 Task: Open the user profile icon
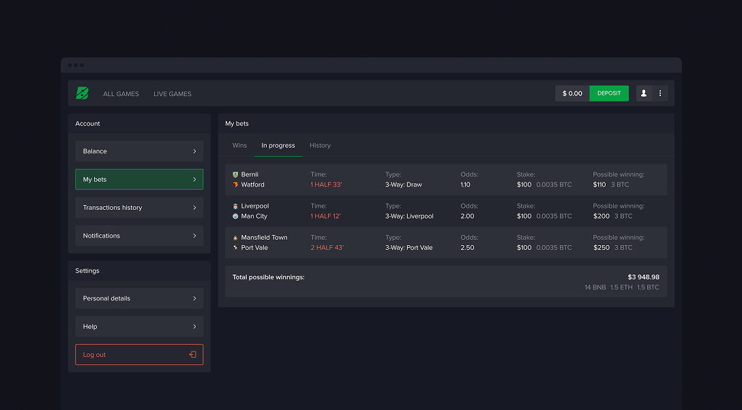click(x=644, y=93)
